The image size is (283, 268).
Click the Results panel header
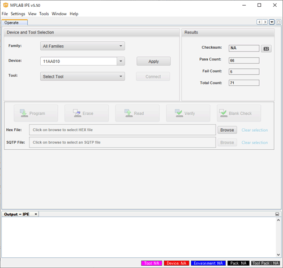pos(228,32)
